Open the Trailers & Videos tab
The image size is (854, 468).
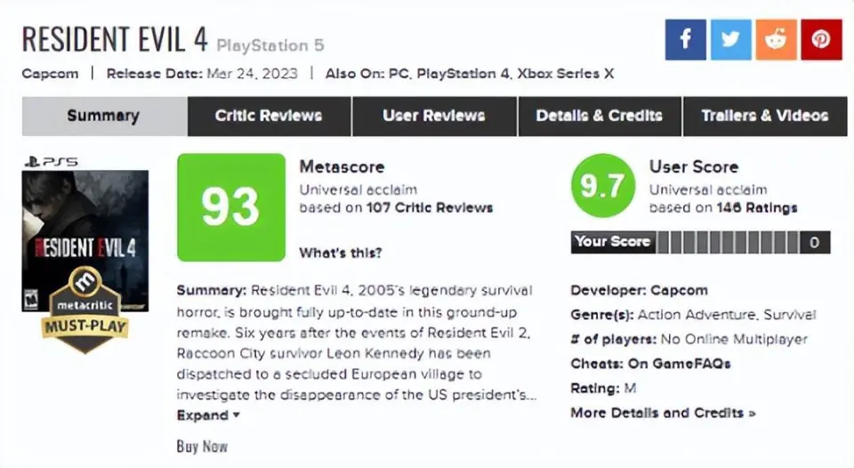(x=764, y=116)
